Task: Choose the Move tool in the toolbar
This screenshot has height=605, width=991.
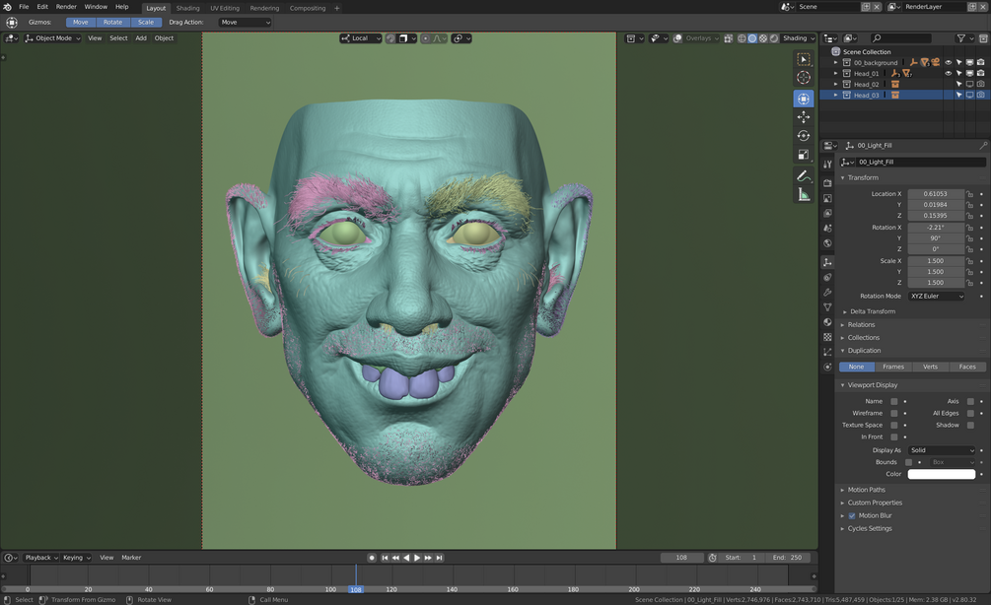Action: tap(804, 117)
